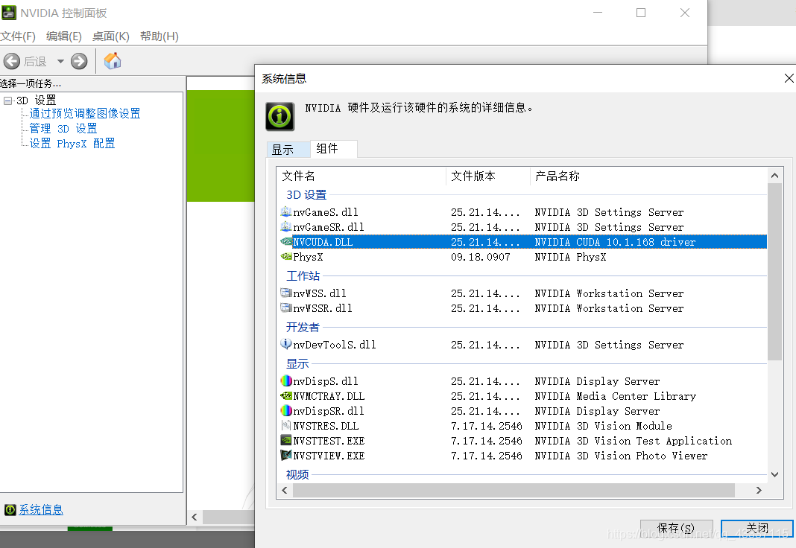
Task: Click the list vertical scrollbar thumb
Action: point(774,272)
